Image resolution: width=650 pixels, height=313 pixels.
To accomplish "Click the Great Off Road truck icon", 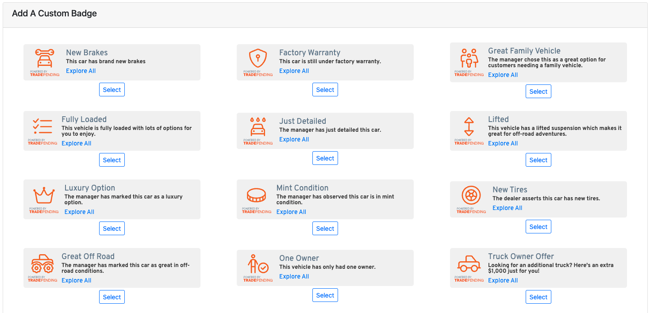I will tap(42, 262).
